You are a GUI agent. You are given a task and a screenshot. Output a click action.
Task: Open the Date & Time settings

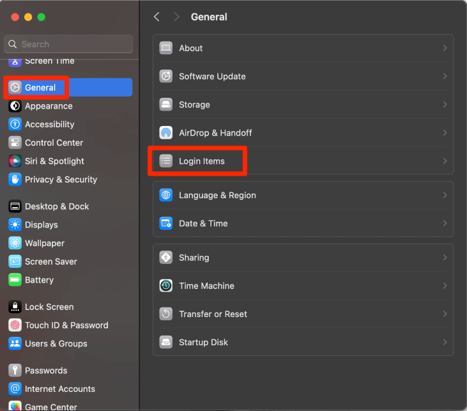coord(203,224)
